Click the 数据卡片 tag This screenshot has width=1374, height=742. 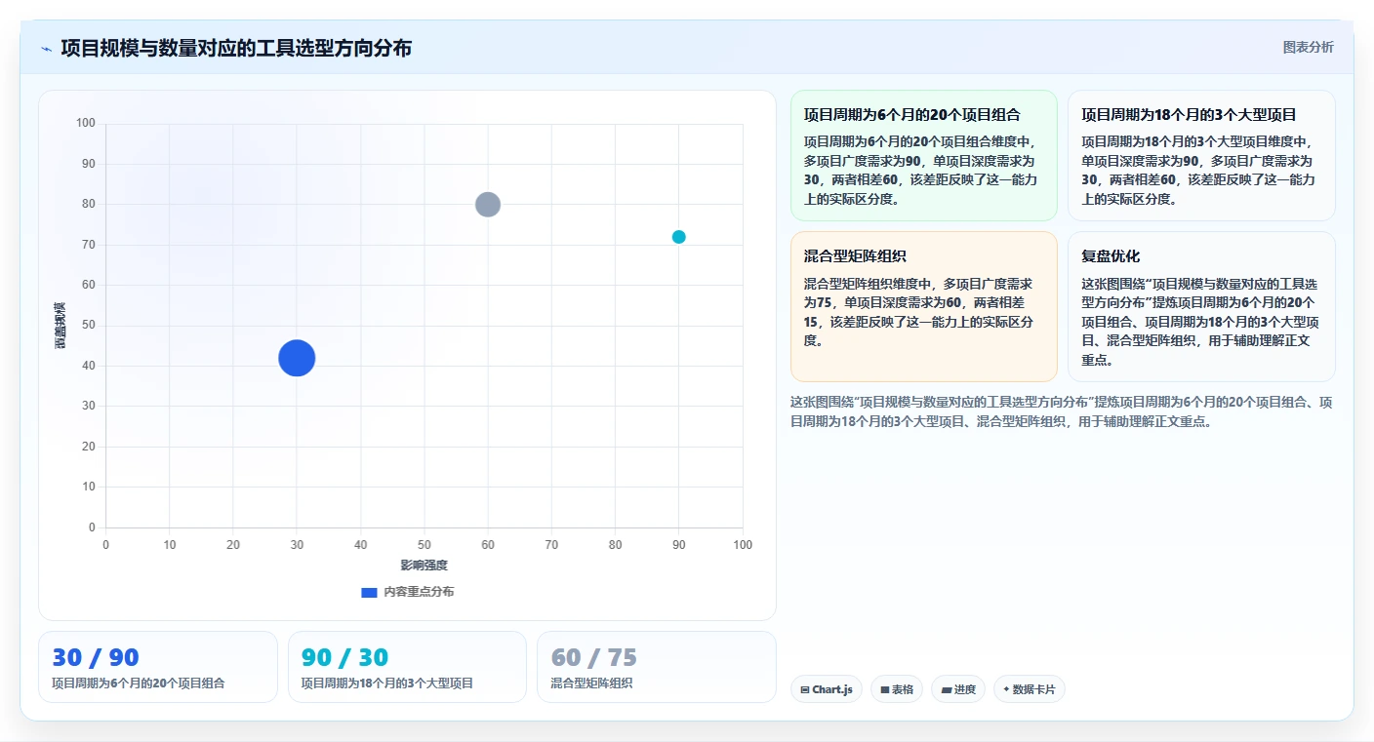click(x=1030, y=689)
